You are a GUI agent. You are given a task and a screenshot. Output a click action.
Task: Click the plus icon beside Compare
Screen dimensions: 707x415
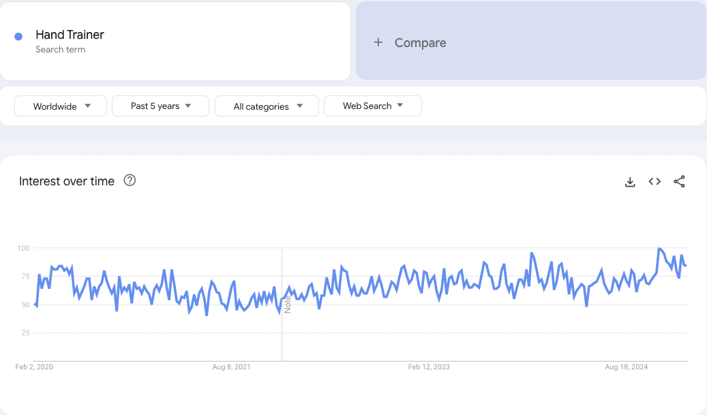(x=378, y=42)
